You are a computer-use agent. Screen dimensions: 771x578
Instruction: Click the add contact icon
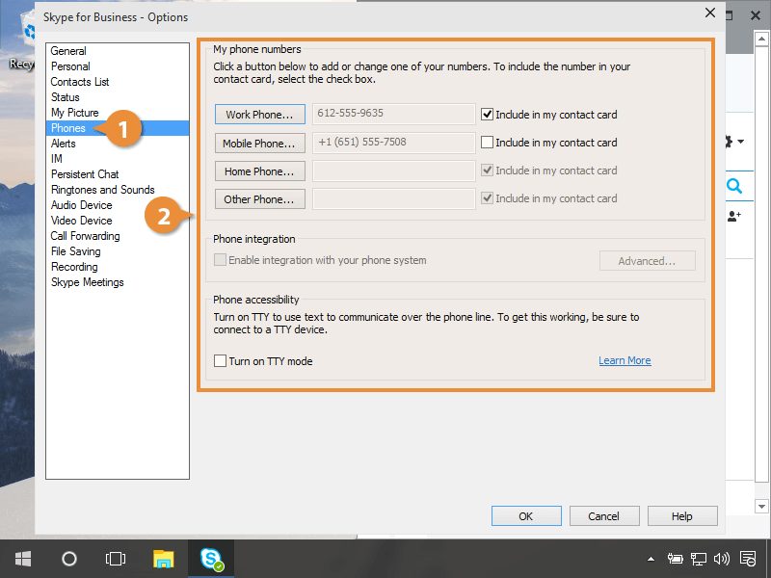pyautogui.click(x=734, y=217)
